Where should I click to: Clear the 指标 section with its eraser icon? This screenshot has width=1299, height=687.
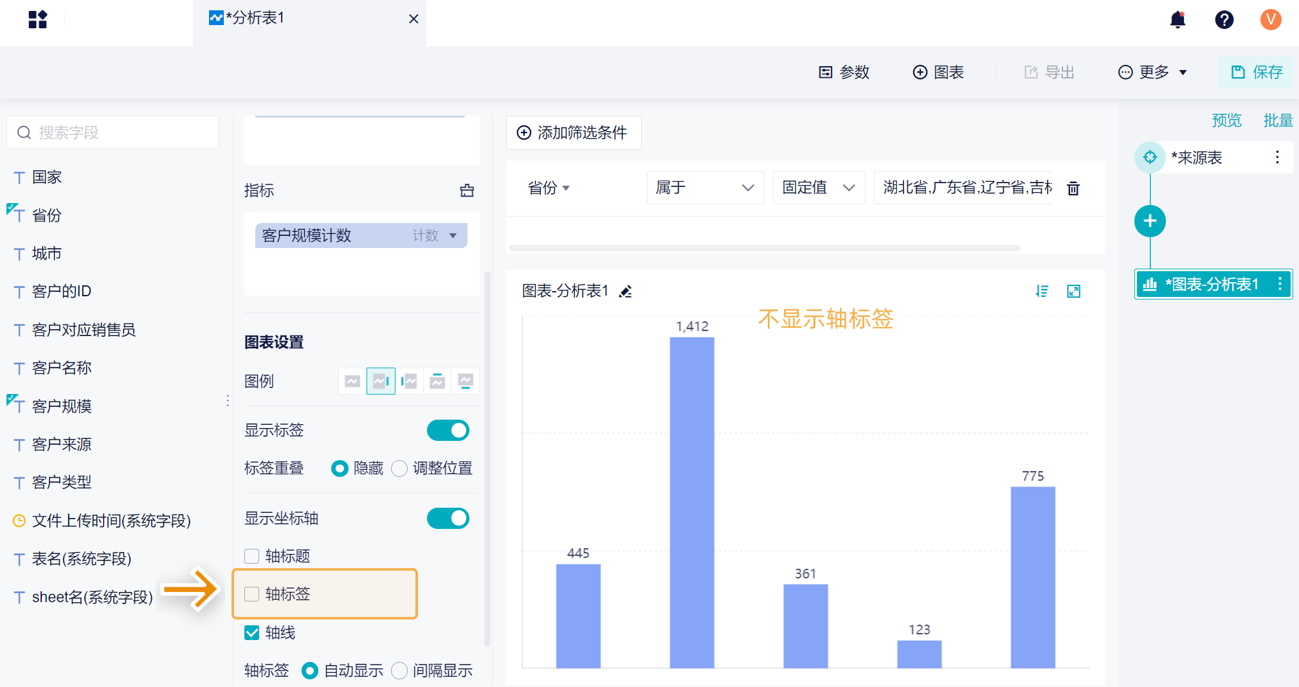[467, 190]
